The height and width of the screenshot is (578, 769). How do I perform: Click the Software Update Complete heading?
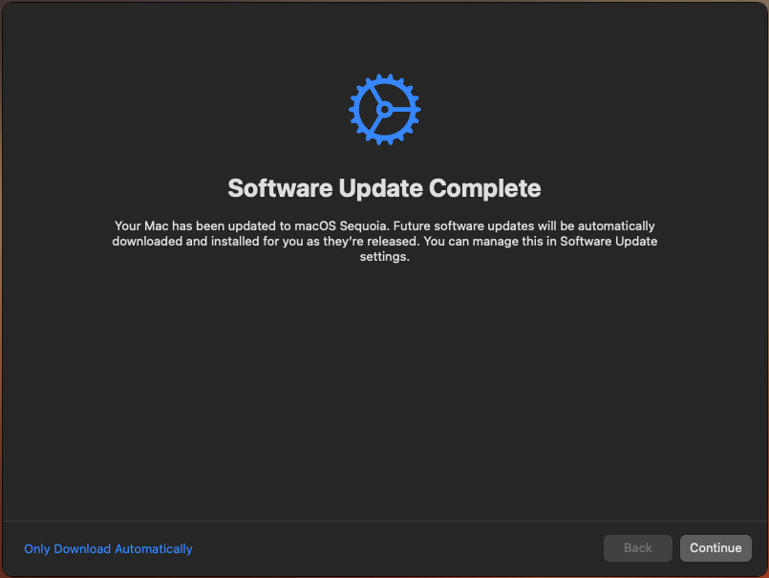[384, 188]
